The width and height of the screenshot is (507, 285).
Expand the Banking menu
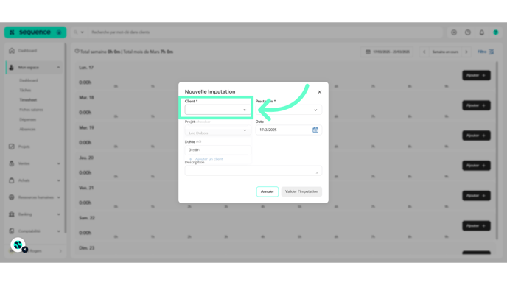point(58,214)
